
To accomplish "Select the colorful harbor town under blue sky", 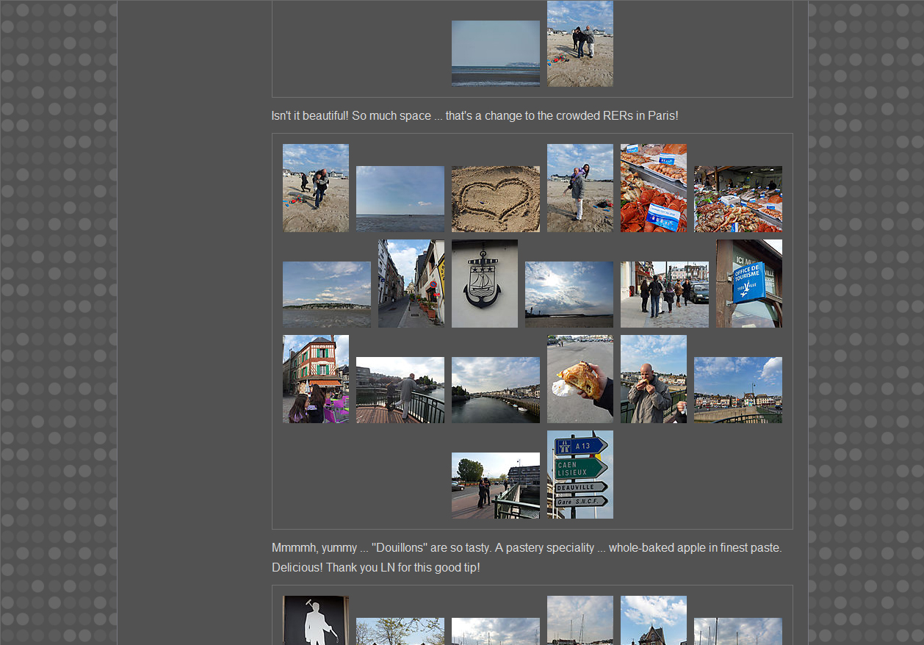I will (737, 389).
